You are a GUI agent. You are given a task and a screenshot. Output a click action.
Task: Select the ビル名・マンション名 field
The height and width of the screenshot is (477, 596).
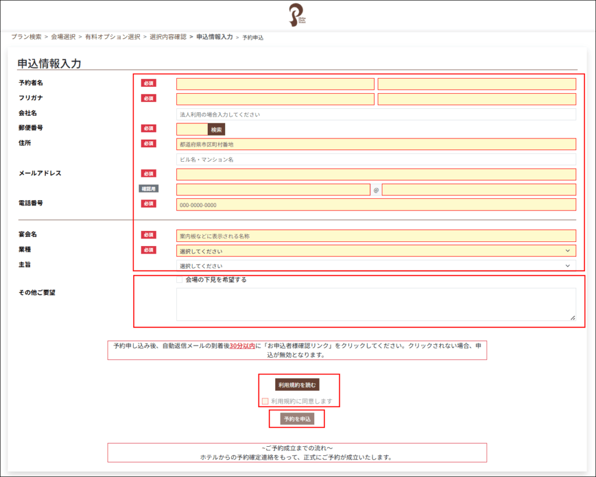pyautogui.click(x=375, y=159)
